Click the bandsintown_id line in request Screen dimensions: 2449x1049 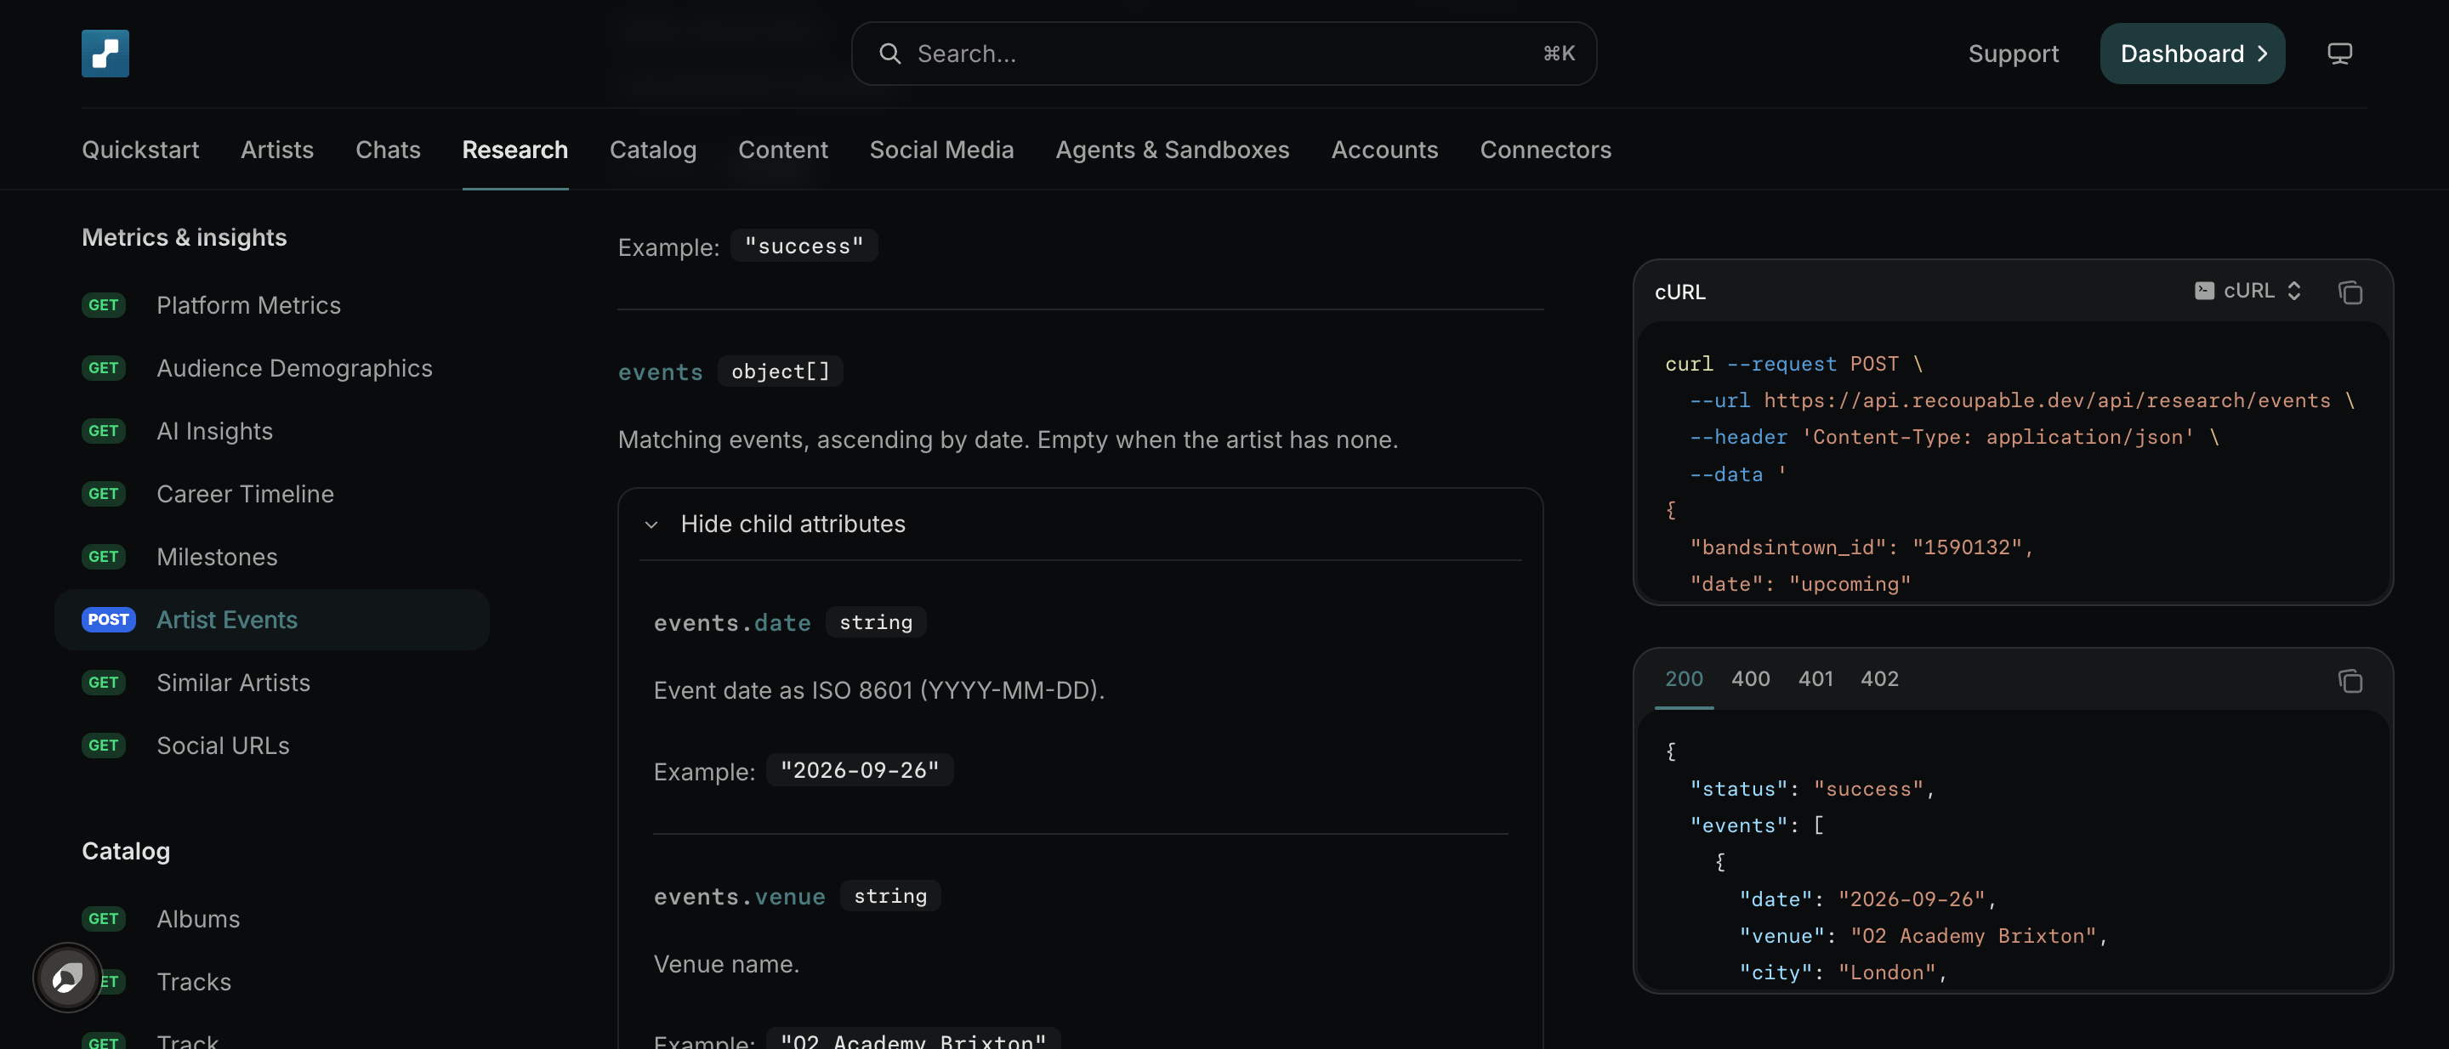[x=1861, y=547]
